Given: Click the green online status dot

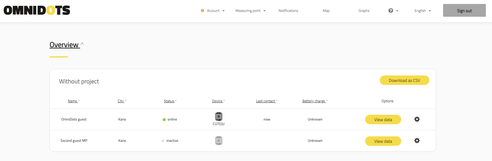Looking at the screenshot, I should (164, 120).
